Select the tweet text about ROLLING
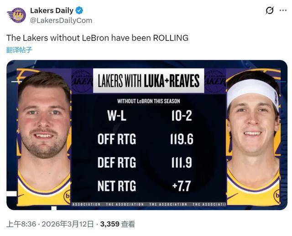The width and height of the screenshot is (292, 236). coord(97,38)
